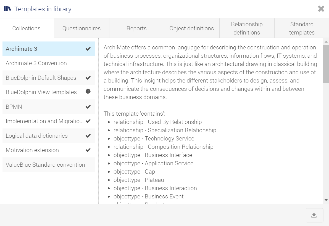Click 'objecttype - Gap' item
This screenshot has height=226, width=329.
point(134,172)
